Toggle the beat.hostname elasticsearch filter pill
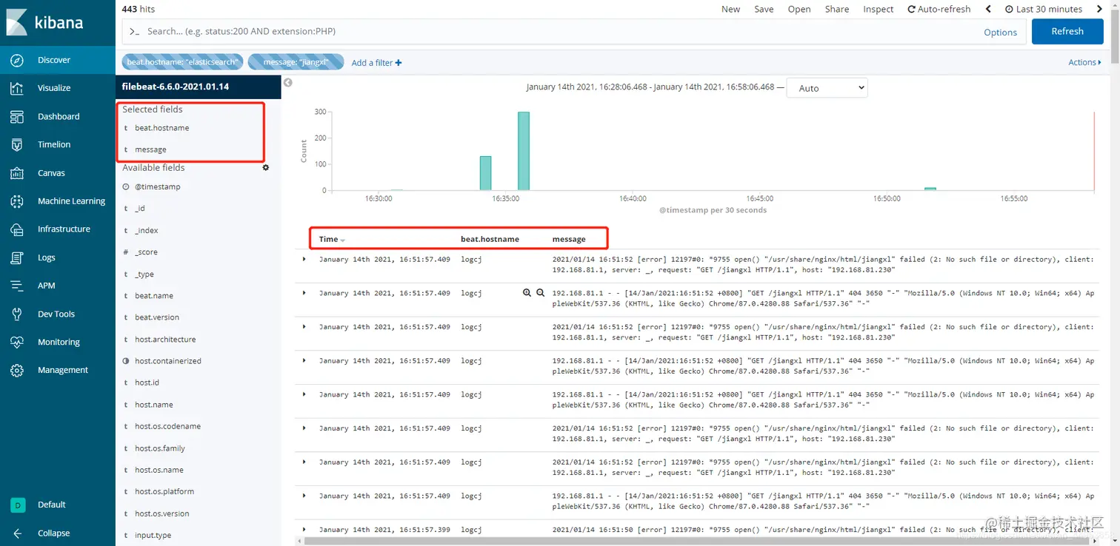The width and height of the screenshot is (1120, 546). click(182, 62)
